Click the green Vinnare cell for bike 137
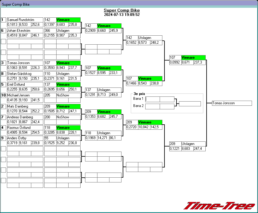This screenshot has height=213, width=258. pyautogui.click(x=69, y=84)
